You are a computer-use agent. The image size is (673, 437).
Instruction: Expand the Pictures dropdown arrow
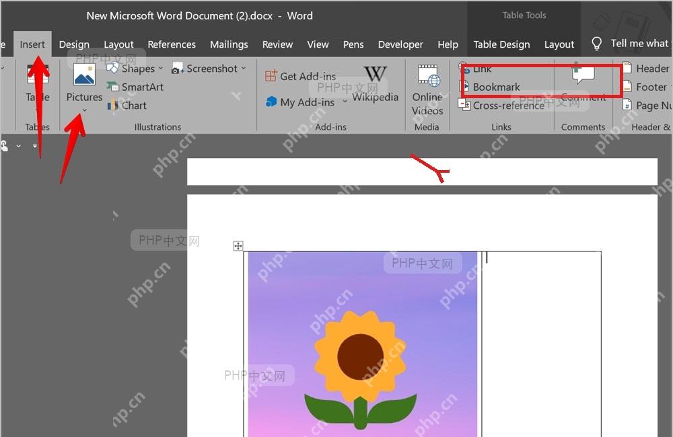point(85,110)
